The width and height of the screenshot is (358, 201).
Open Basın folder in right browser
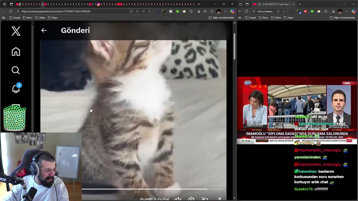pyautogui.click(x=263, y=18)
